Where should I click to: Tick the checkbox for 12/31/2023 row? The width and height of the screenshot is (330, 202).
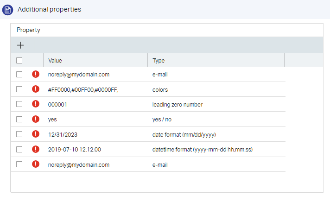(x=19, y=134)
